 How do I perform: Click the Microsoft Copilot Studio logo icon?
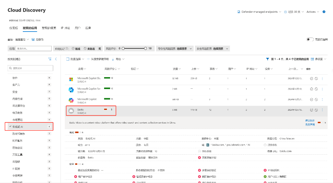71,79
